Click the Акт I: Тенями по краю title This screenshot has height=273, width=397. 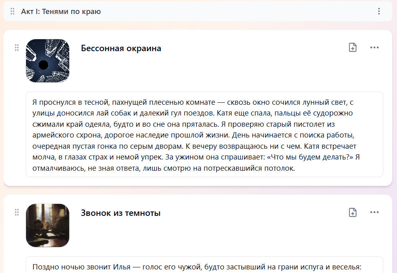point(61,11)
